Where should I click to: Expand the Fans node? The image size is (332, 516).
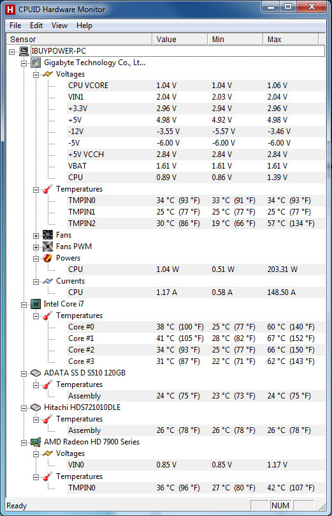[36, 236]
